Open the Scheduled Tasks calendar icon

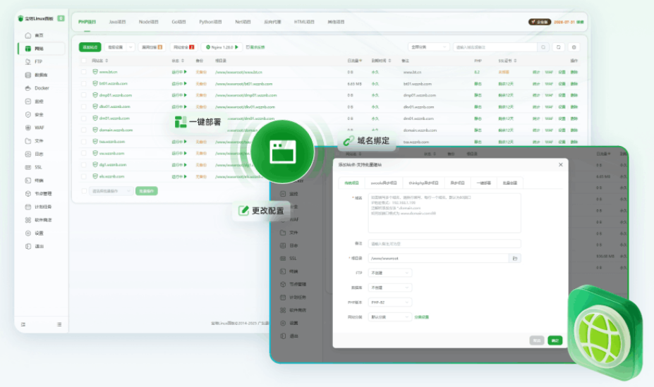28,207
